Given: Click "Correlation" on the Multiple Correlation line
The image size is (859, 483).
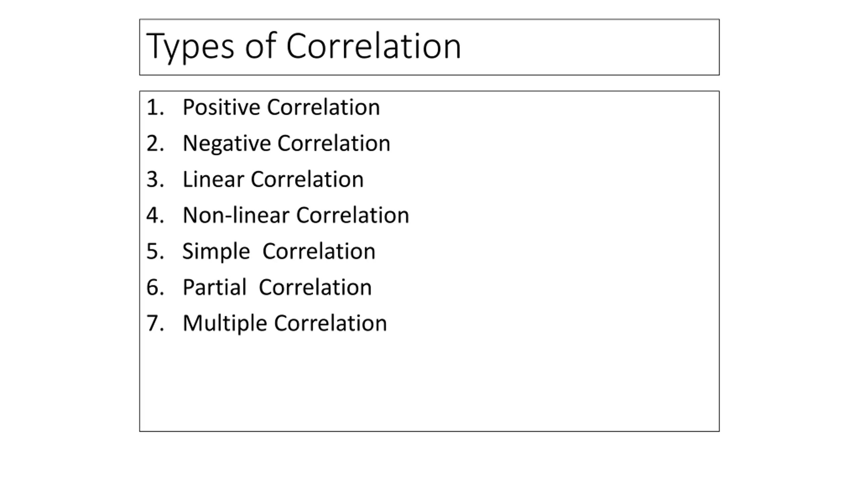Looking at the screenshot, I should point(331,323).
